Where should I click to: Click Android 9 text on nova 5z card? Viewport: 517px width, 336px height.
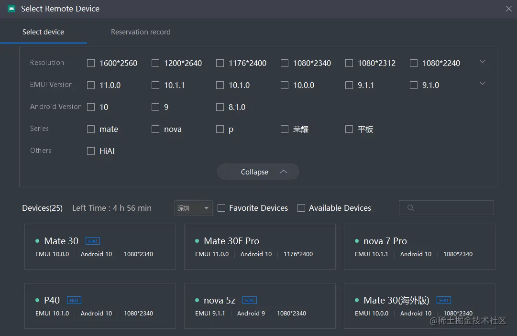coord(251,314)
